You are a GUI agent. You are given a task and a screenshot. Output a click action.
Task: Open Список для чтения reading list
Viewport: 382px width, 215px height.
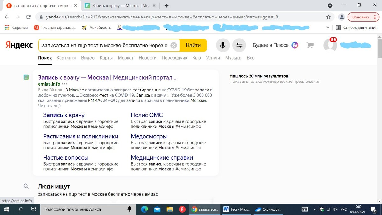pyautogui.click(x=357, y=28)
